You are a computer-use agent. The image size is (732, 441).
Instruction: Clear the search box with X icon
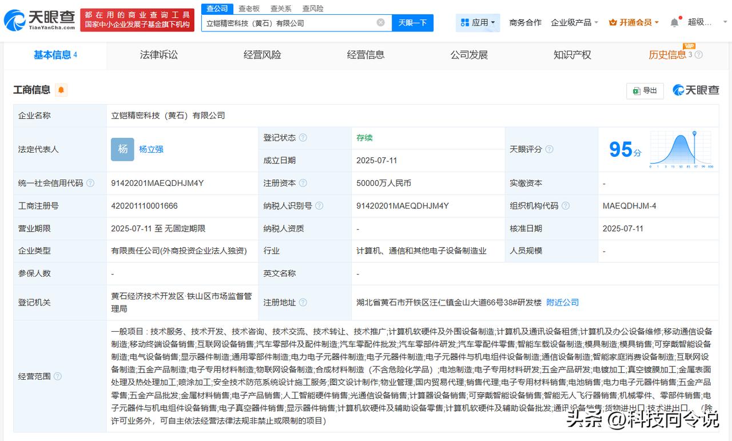[x=380, y=22]
